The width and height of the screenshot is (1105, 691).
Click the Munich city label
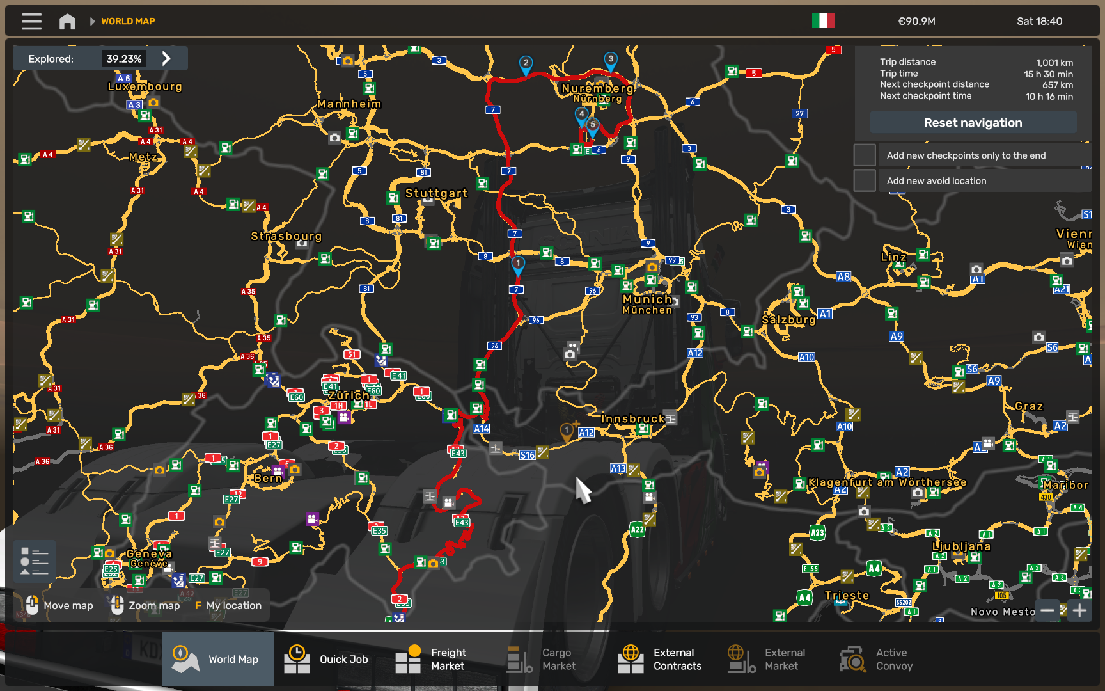[647, 299]
